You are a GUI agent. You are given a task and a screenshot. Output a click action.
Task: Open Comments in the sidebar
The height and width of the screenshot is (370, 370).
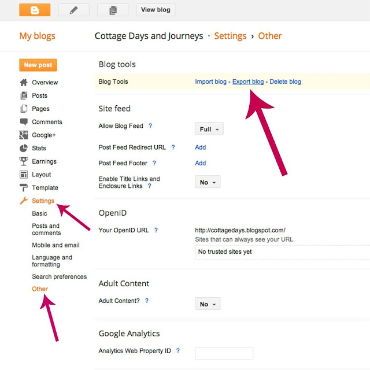[47, 122]
